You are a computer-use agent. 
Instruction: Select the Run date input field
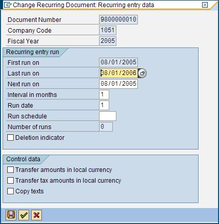[104, 105]
